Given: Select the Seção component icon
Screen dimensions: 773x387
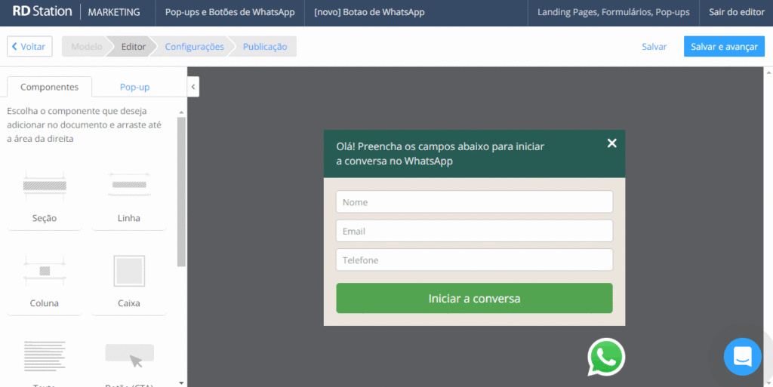Looking at the screenshot, I should [45, 186].
